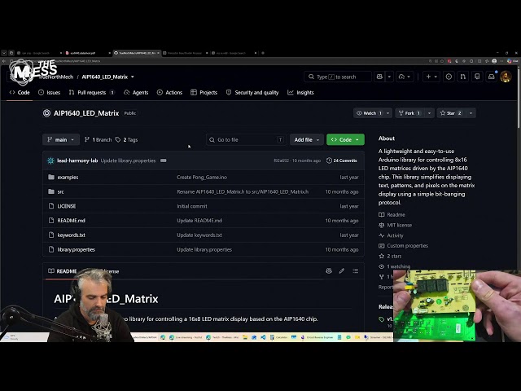
Task: Click the Go to file field
Action: click(x=246, y=139)
